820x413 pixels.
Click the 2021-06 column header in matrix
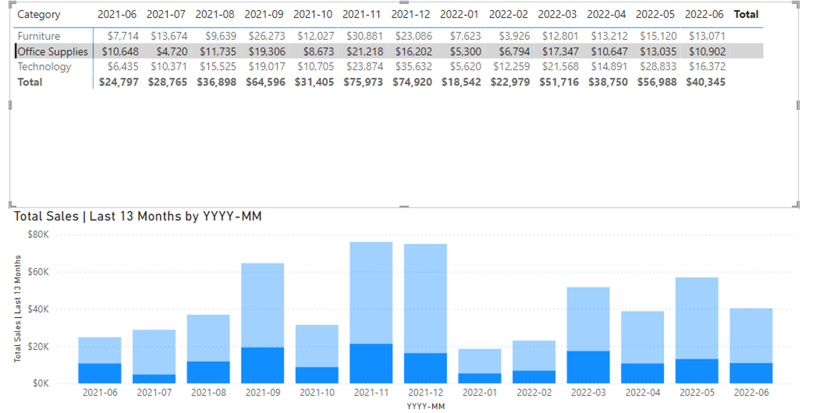pos(117,14)
